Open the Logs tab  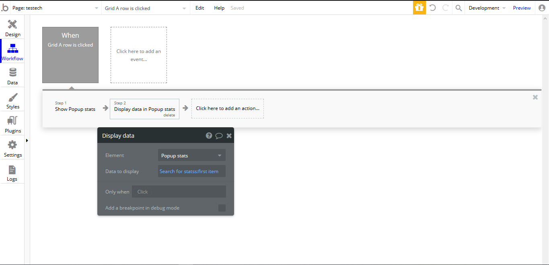pyautogui.click(x=12, y=173)
